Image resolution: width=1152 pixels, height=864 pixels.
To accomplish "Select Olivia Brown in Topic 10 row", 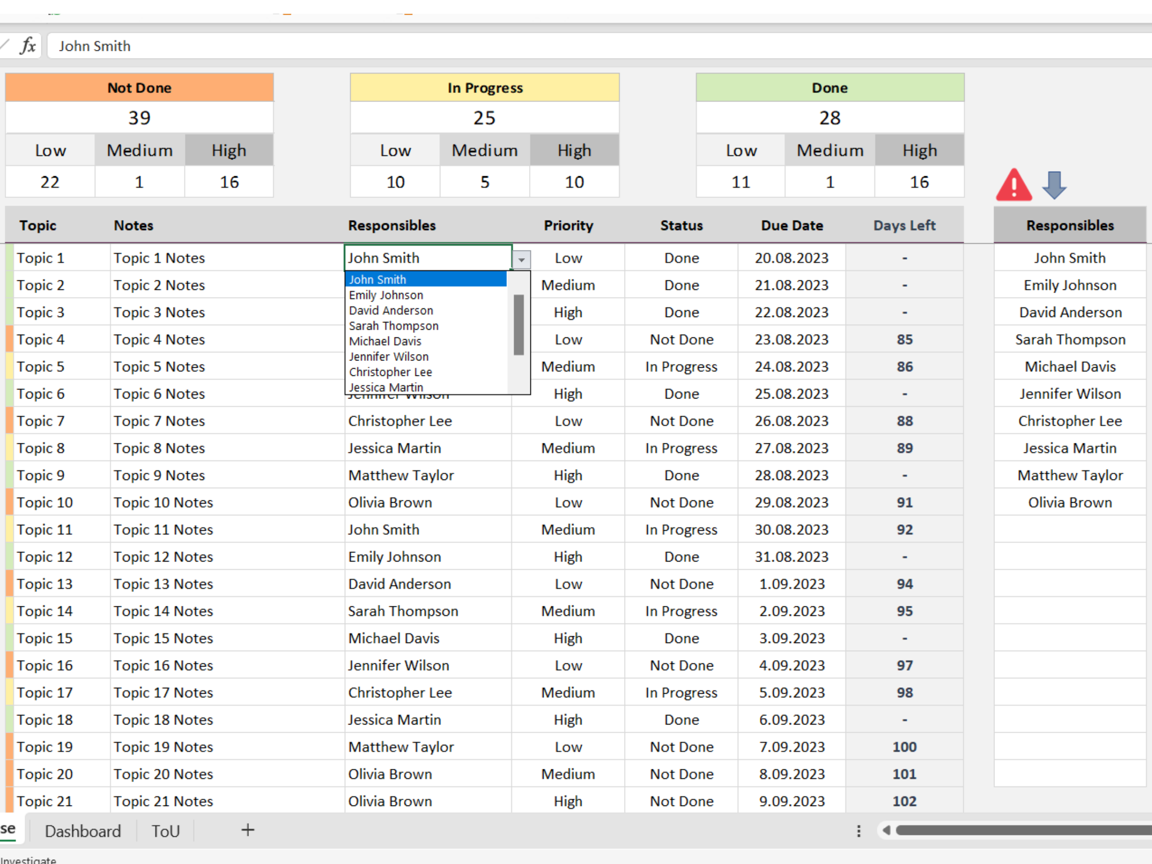I will click(x=428, y=502).
